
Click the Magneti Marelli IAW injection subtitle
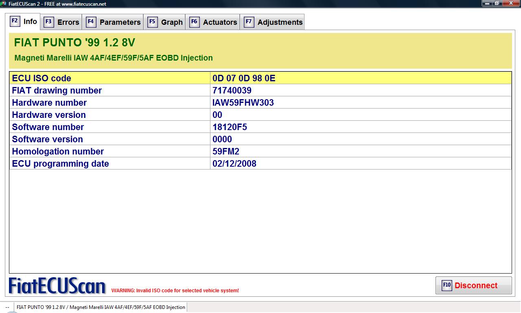(x=114, y=58)
